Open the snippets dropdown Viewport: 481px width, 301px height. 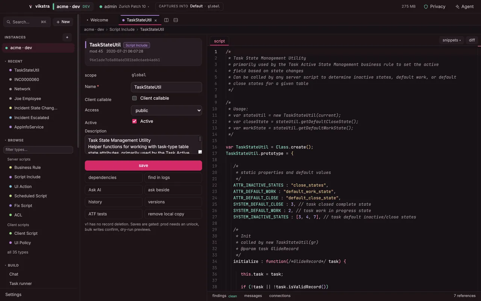[452, 40]
